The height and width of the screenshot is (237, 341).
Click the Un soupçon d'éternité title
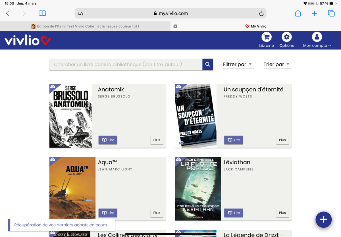(x=253, y=90)
